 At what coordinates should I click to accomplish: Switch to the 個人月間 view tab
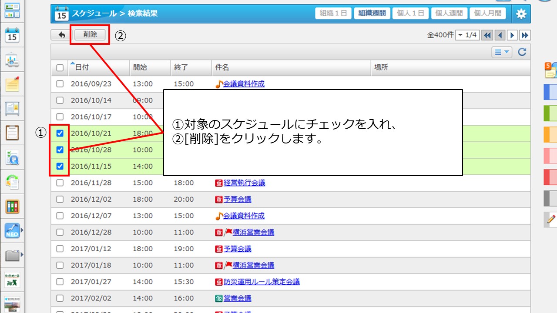487,13
